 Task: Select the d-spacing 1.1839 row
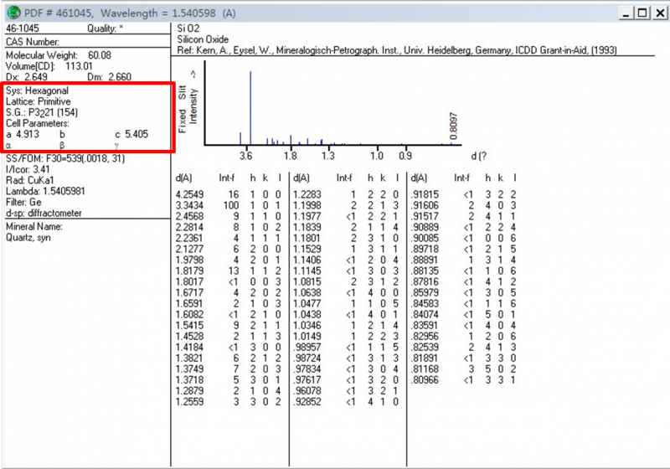tap(346, 227)
